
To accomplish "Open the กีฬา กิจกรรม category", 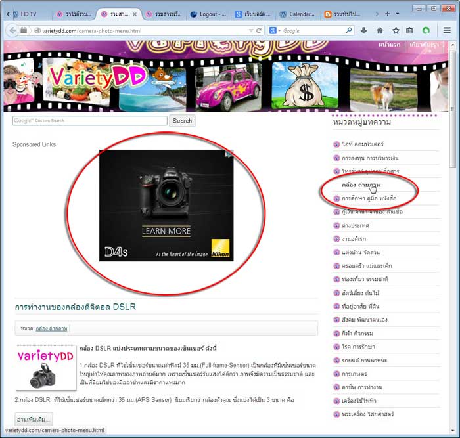I will pyautogui.click(x=357, y=334).
